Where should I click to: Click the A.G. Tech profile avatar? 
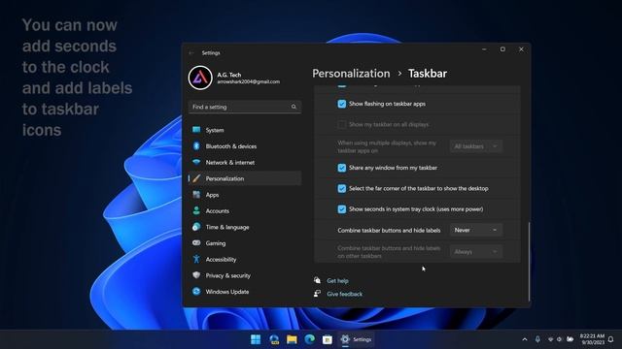click(x=200, y=78)
